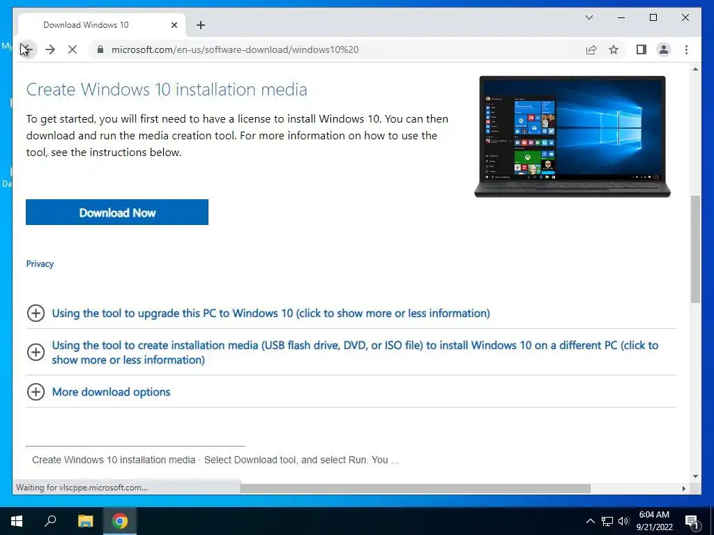Bookmark this tab with the star icon
The height and width of the screenshot is (535, 714).
tap(614, 49)
